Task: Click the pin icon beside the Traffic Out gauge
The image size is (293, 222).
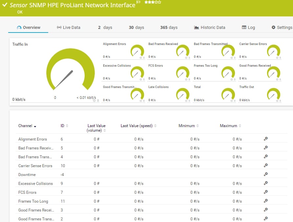Action: click(x=280, y=101)
